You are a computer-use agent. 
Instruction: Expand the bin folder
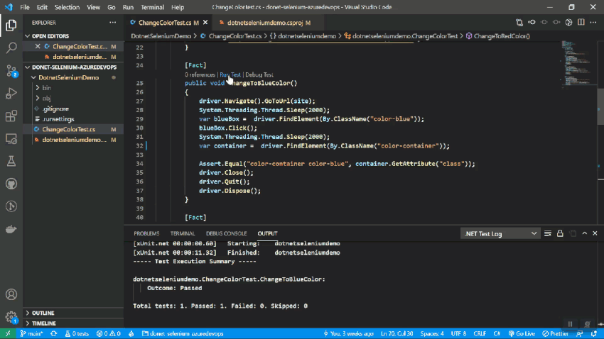click(73, 88)
